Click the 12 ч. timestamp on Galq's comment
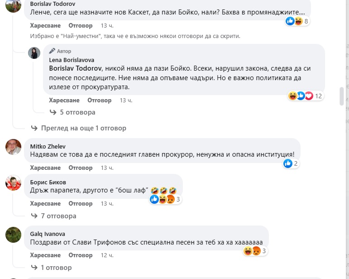 coord(107,255)
